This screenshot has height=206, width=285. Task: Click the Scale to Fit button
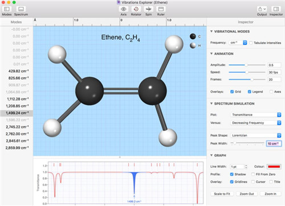point(222,194)
